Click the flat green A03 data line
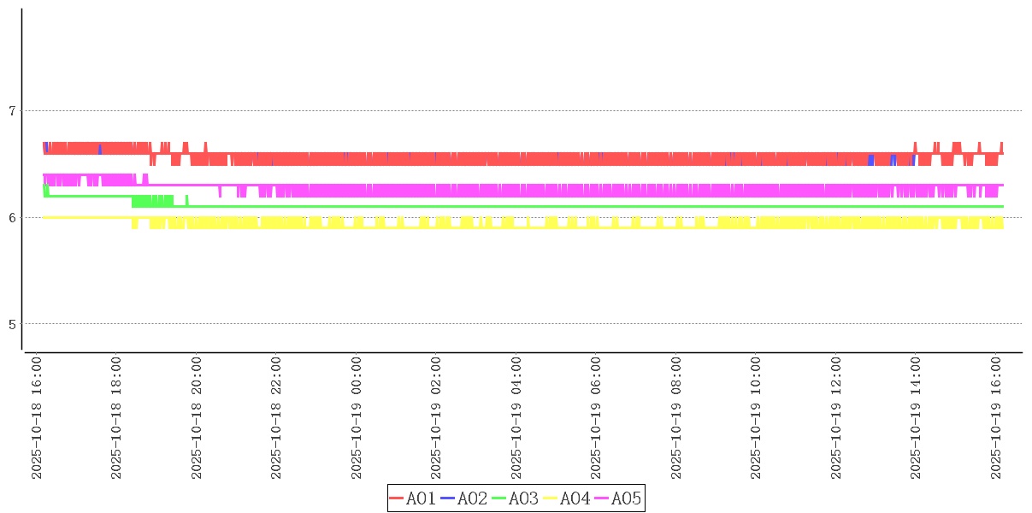Viewport: 1032px width, 513px height. [x=599, y=206]
